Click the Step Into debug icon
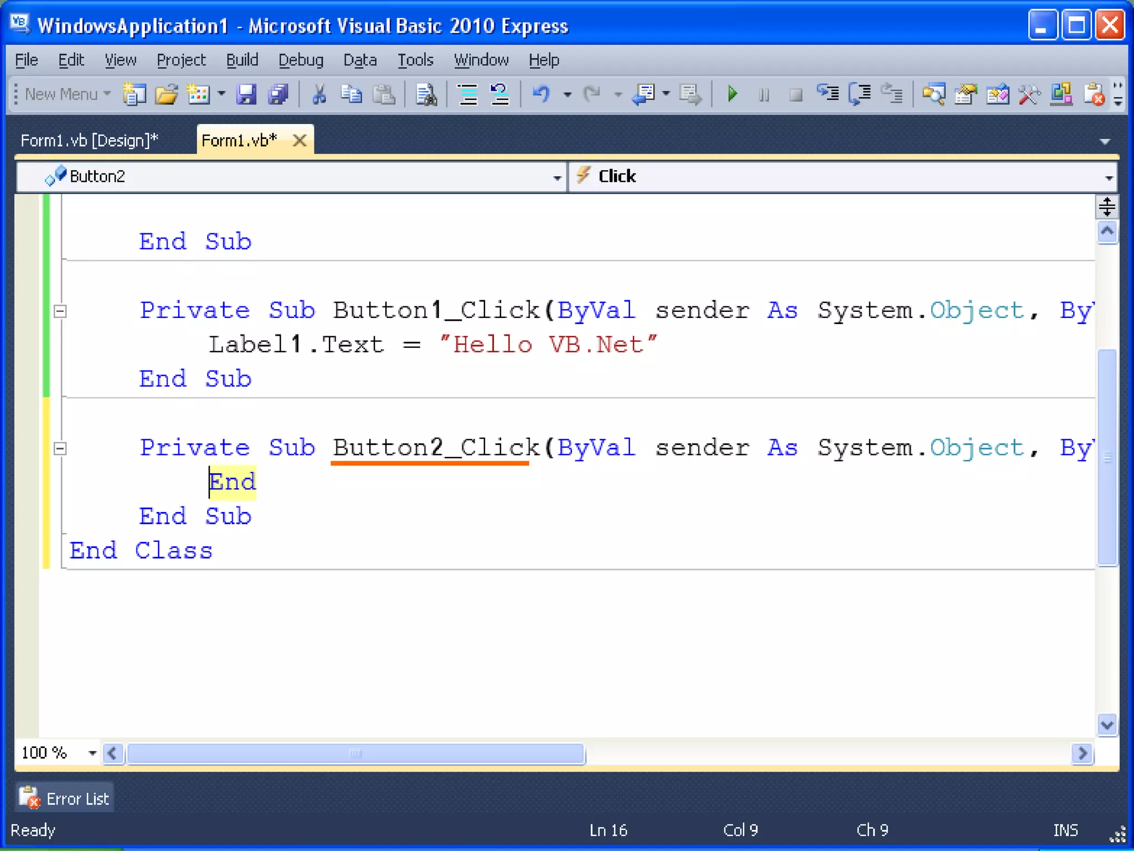The width and height of the screenshot is (1134, 851). 828,94
